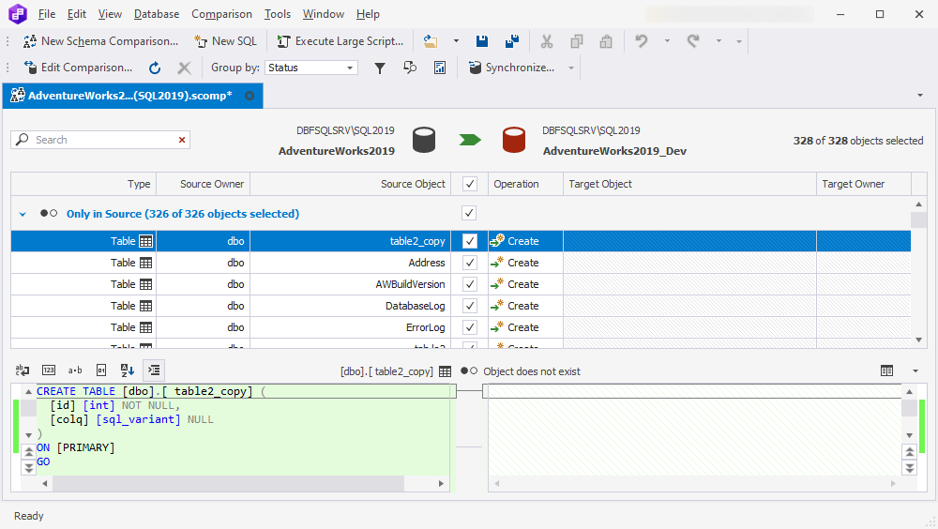
Task: Click the object grid vertical scrollbar
Action: (x=919, y=272)
